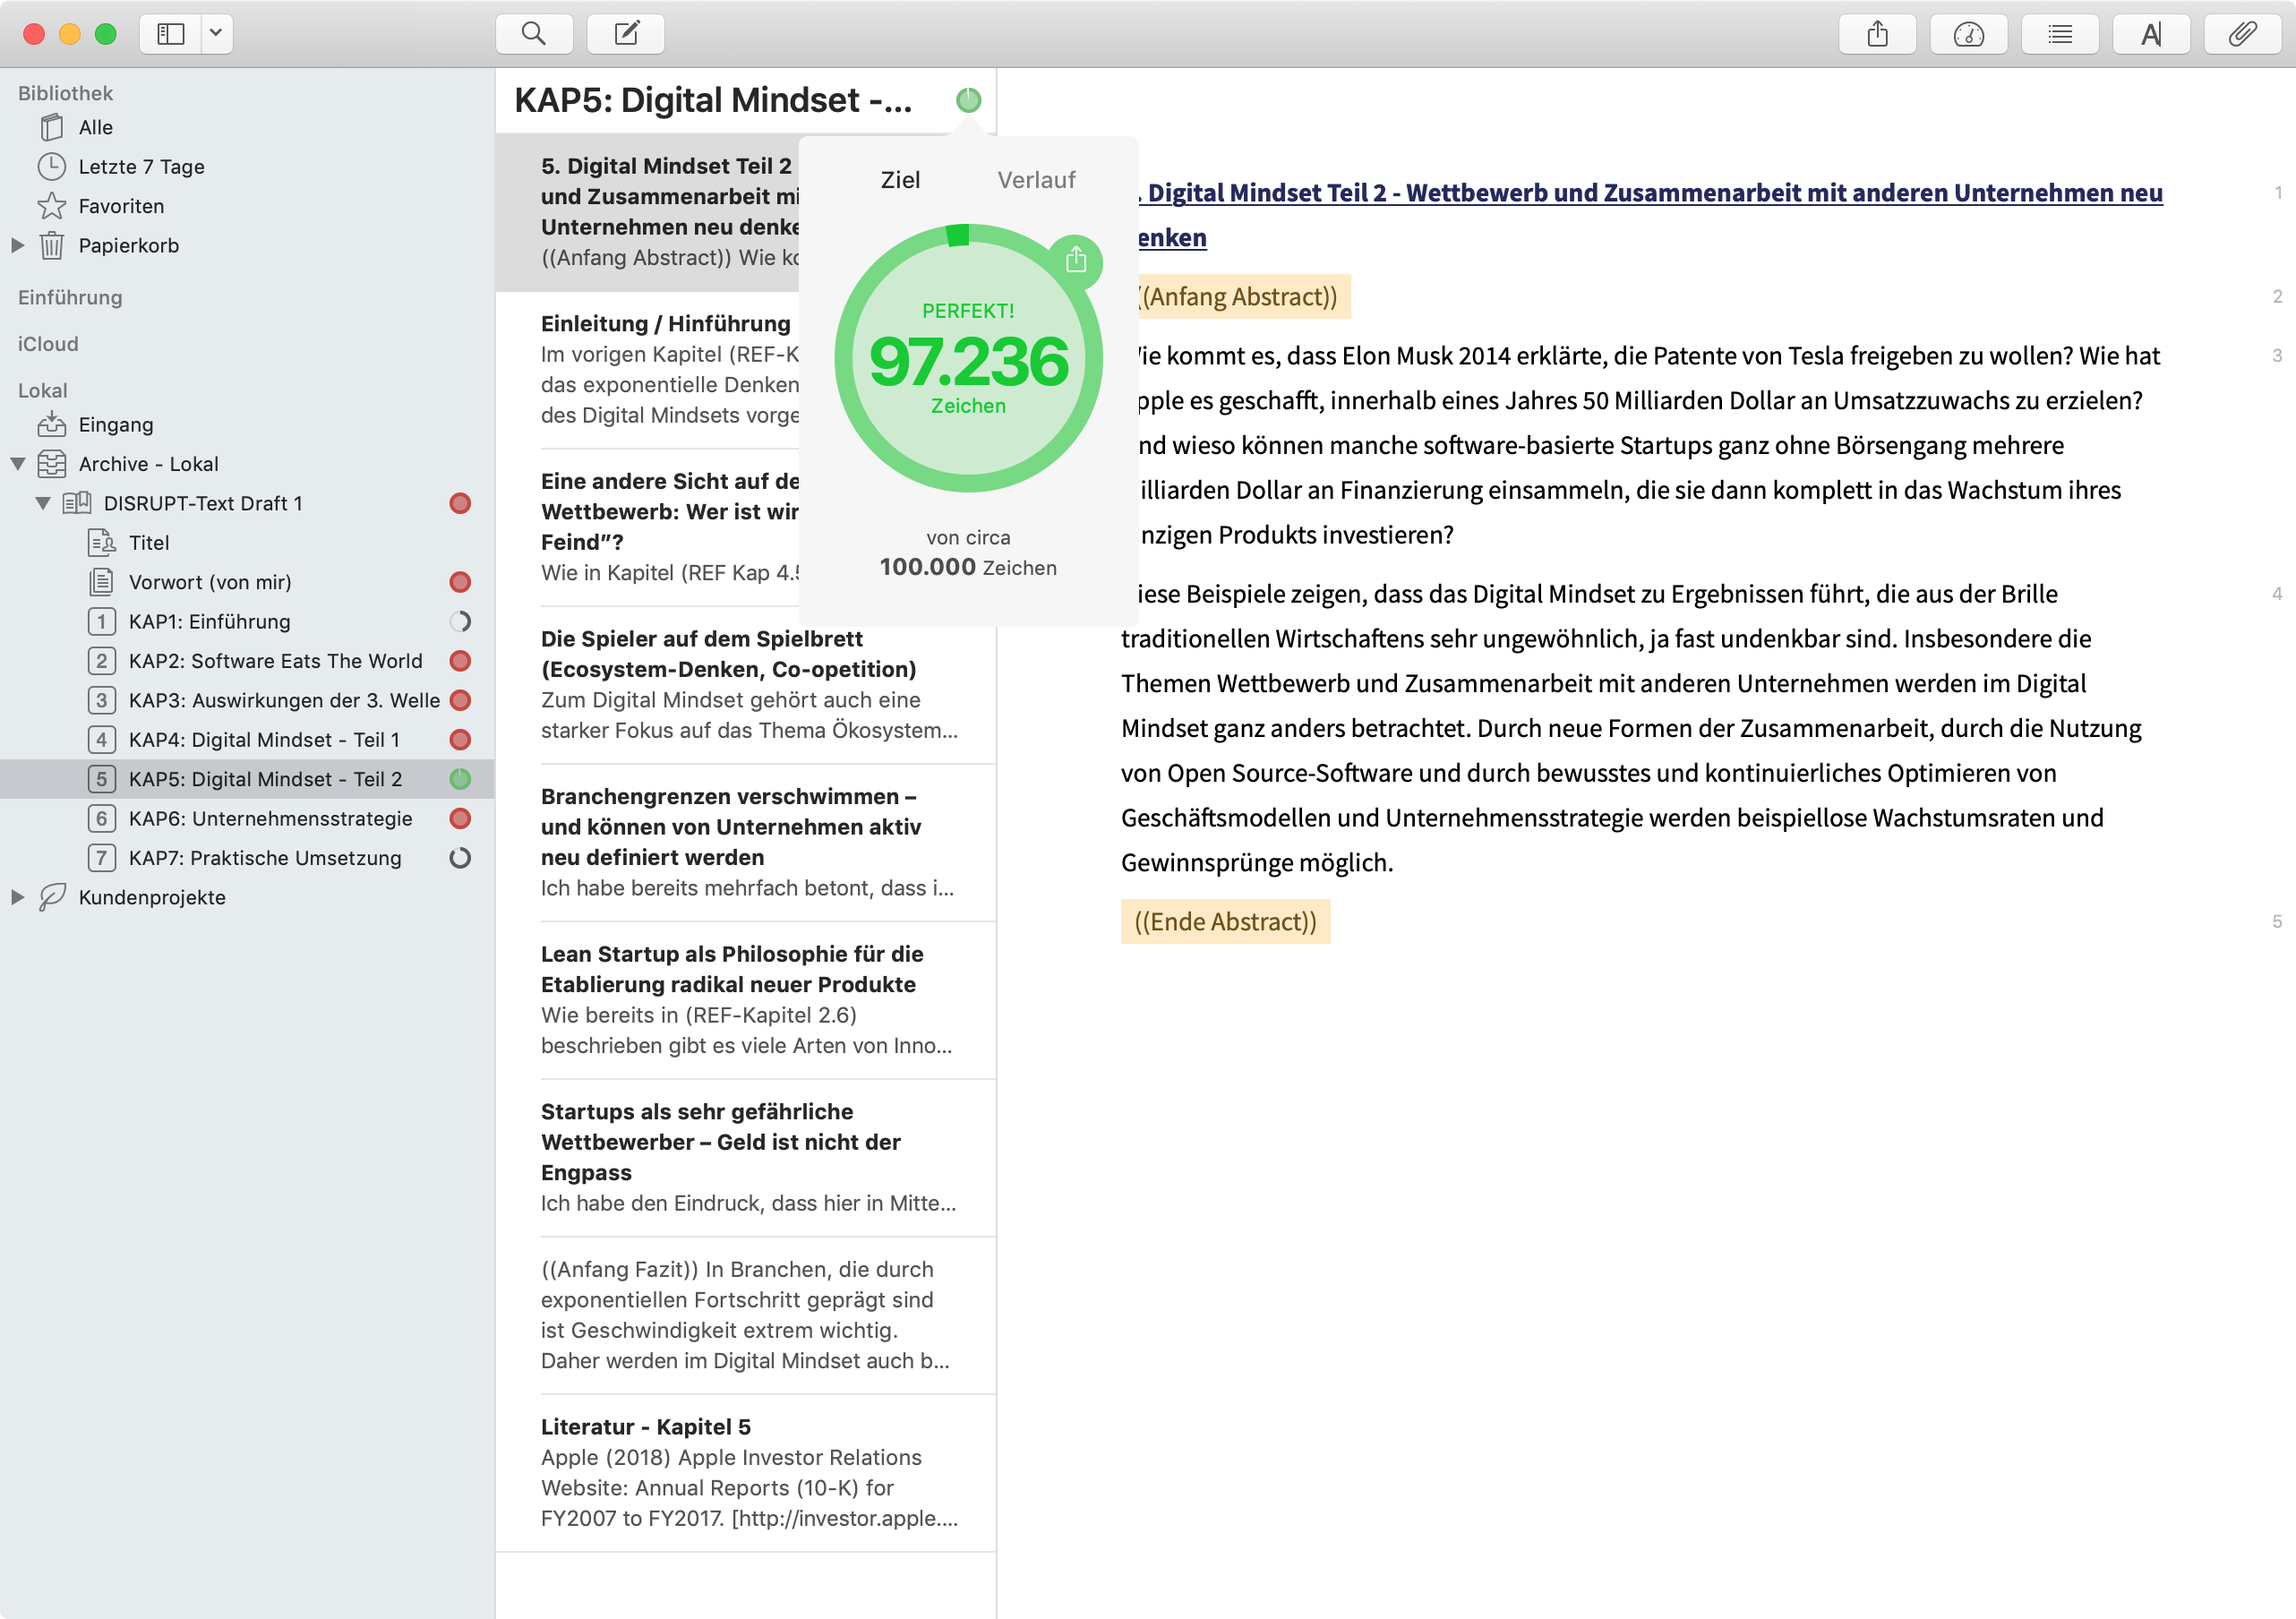
Task: Open the statistics dashboard icon
Action: 1968,34
